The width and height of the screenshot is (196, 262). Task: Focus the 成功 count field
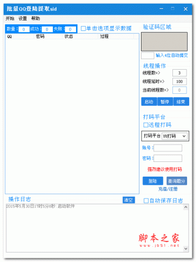tap(47, 29)
